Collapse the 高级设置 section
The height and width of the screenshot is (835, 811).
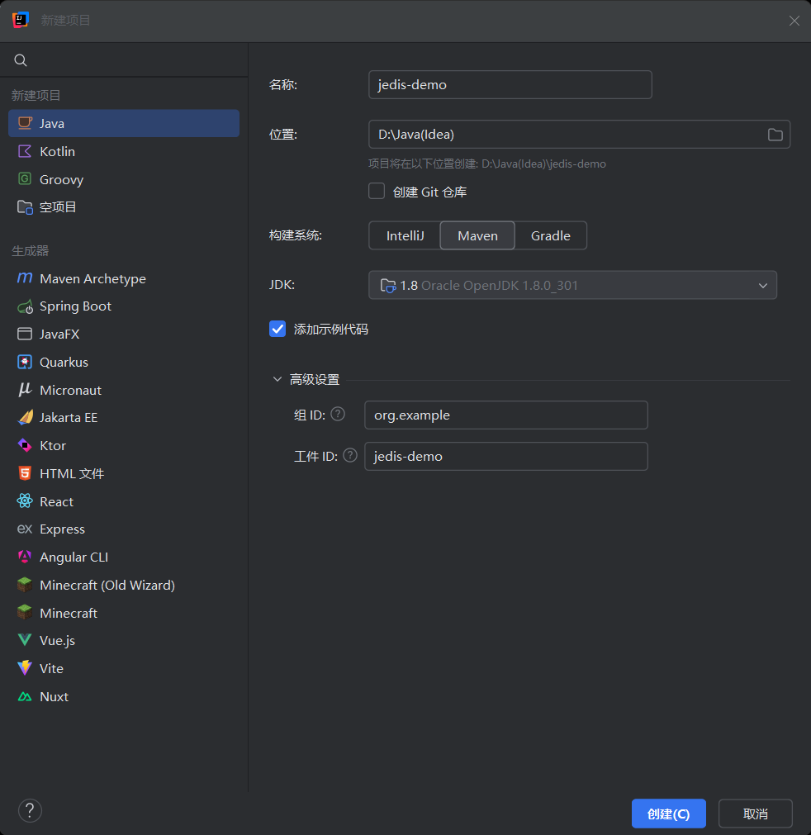[277, 379]
